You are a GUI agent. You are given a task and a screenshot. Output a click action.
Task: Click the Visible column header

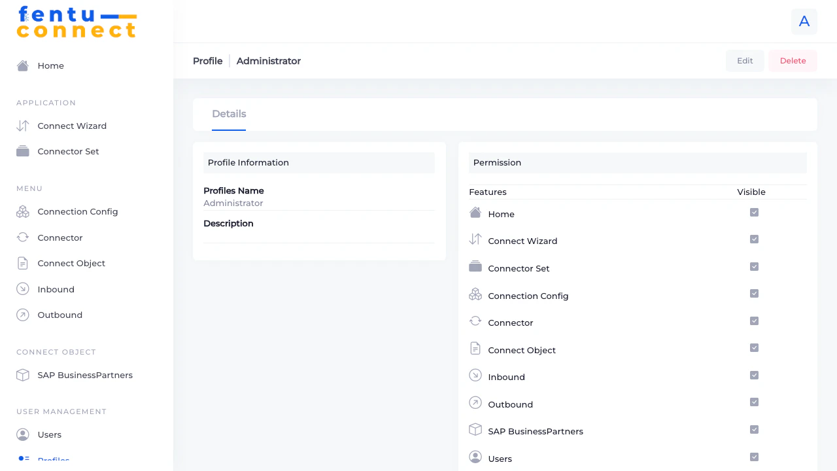[751, 192]
